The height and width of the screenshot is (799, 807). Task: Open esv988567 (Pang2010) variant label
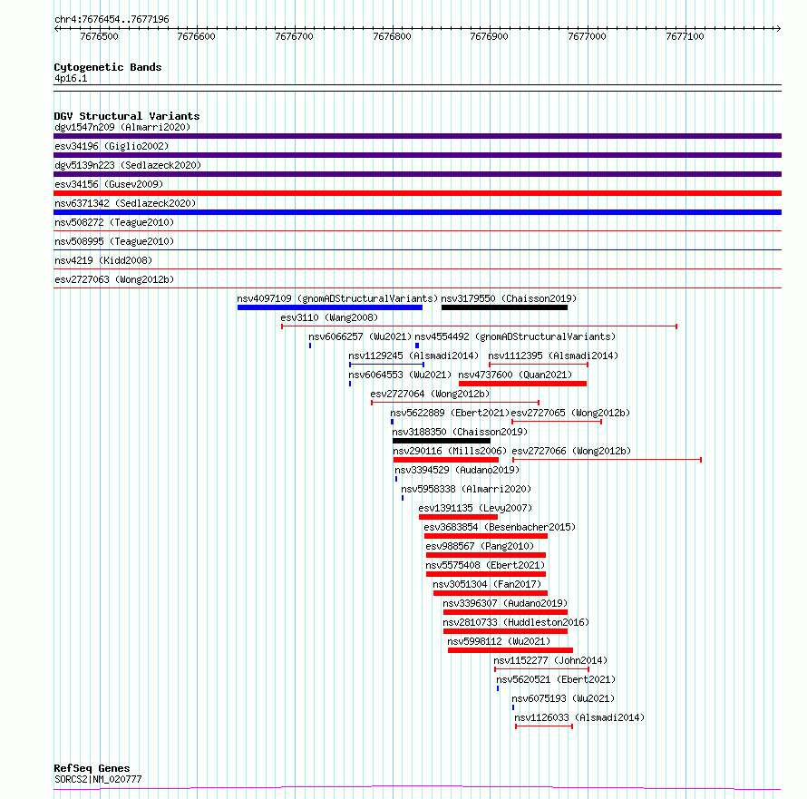pos(480,546)
